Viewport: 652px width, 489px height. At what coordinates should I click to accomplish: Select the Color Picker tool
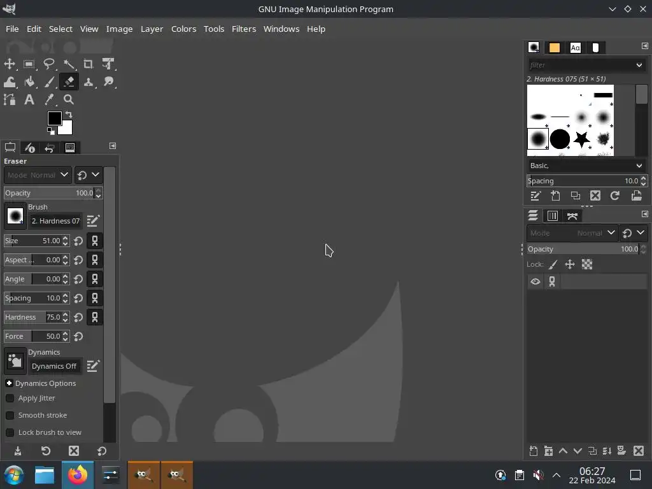click(49, 100)
